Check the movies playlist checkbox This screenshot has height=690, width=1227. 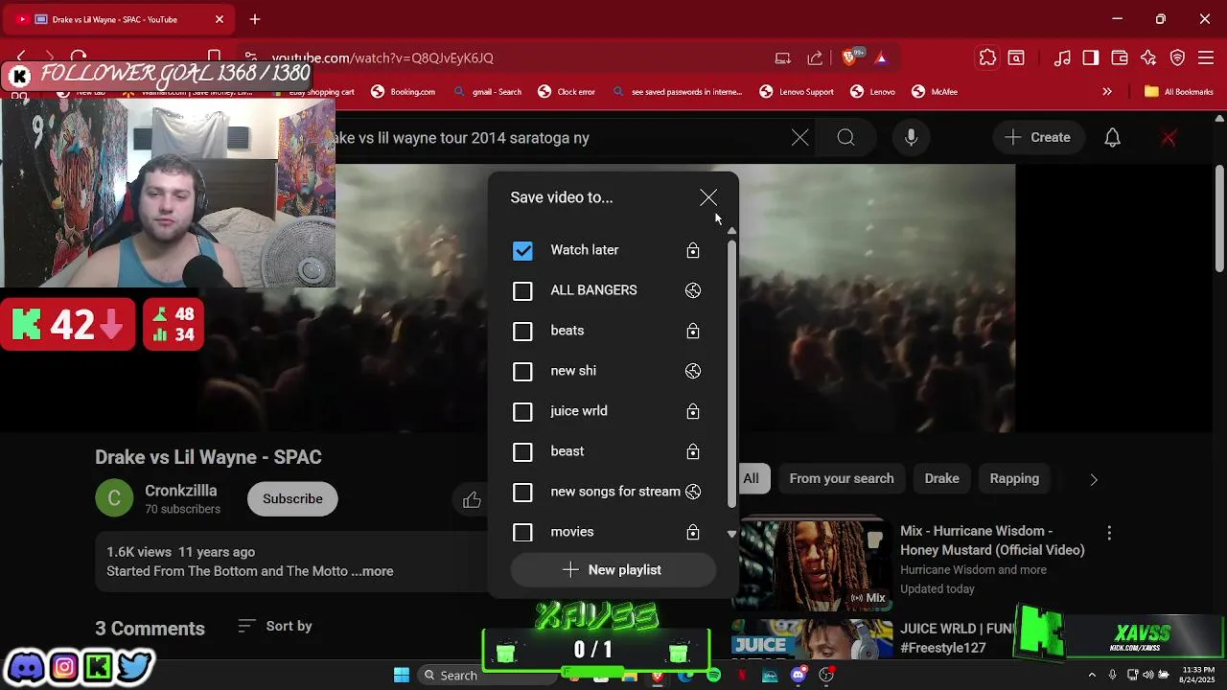[x=522, y=532]
